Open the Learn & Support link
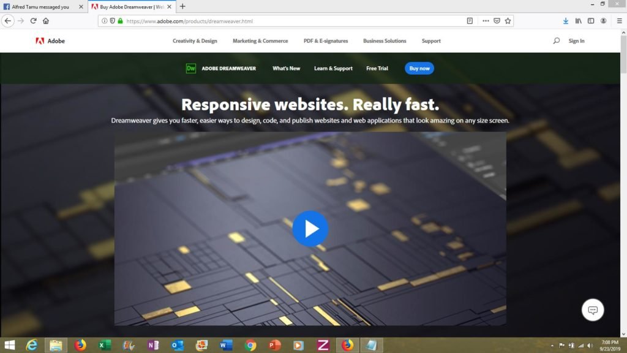 [x=333, y=69]
